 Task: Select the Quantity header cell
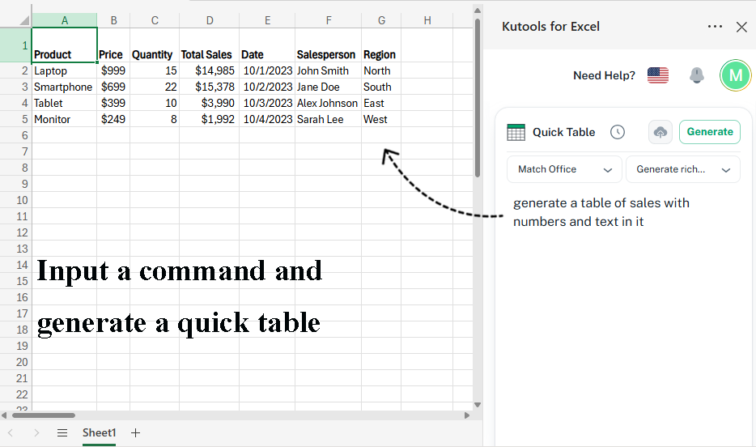pyautogui.click(x=155, y=45)
